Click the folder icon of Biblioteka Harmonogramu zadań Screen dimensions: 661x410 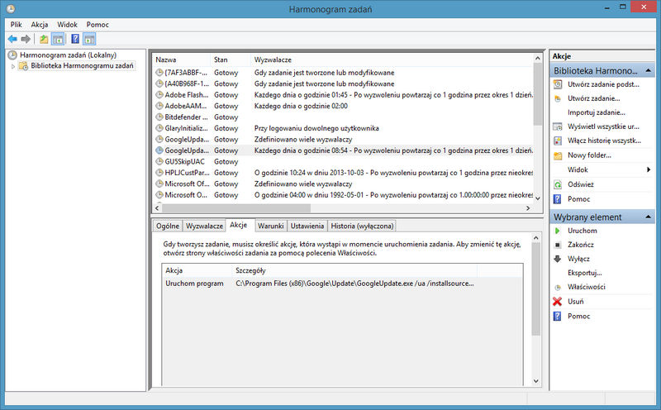24,66
